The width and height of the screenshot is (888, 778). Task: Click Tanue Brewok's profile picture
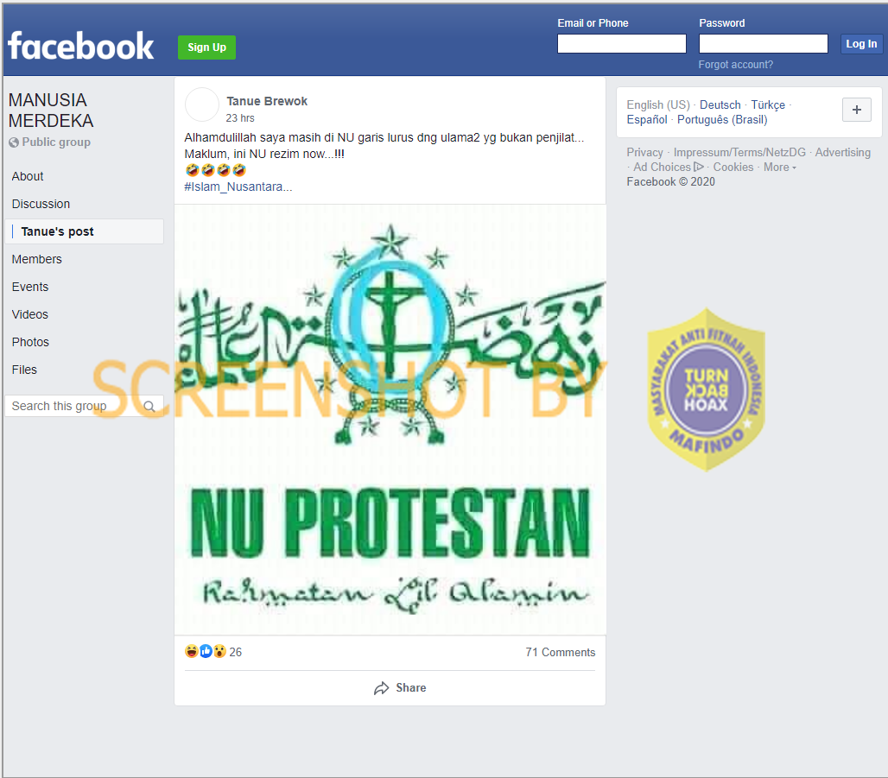click(201, 104)
